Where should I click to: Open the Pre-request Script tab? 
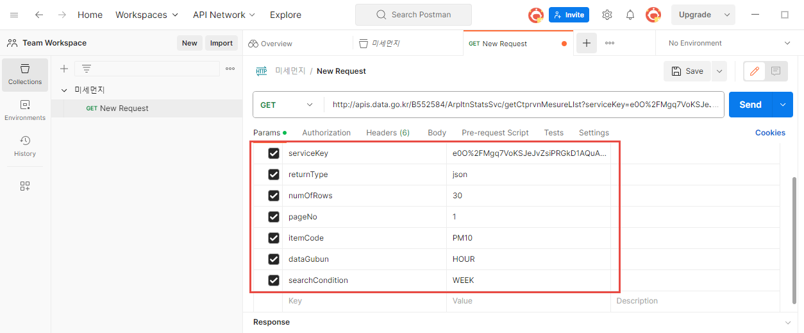(495, 133)
